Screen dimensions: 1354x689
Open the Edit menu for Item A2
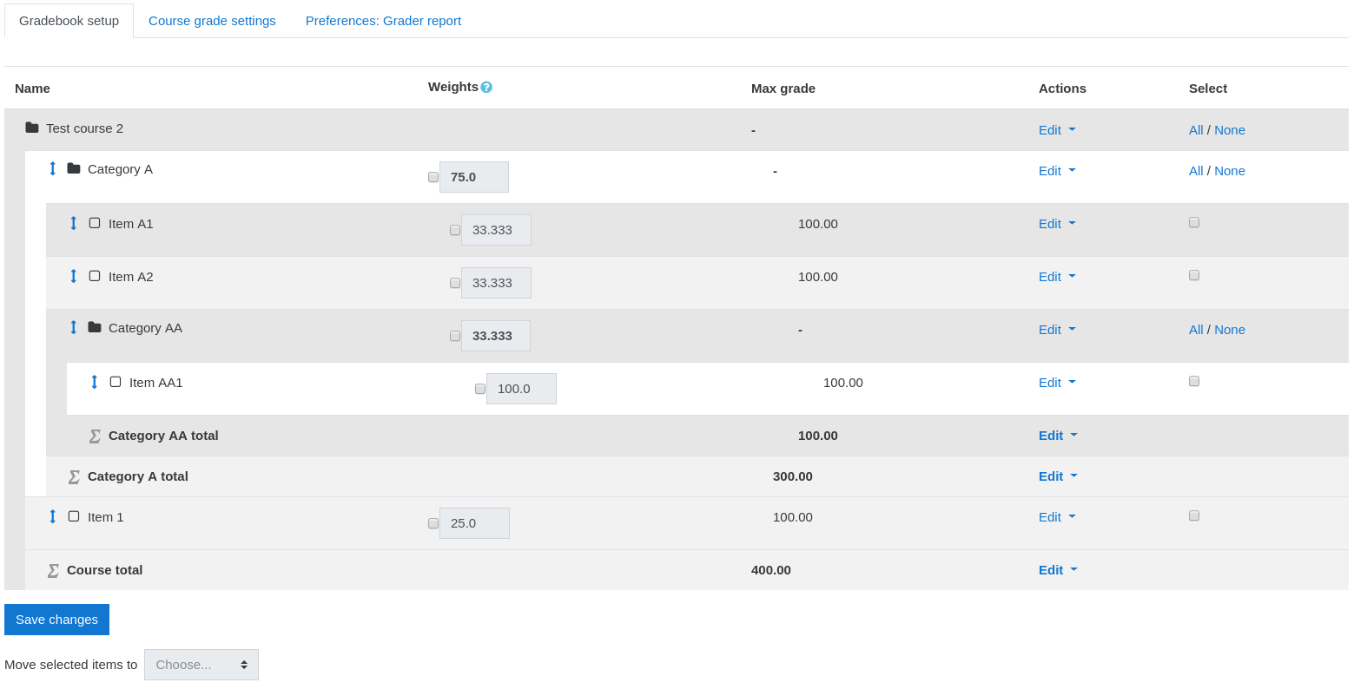point(1057,276)
